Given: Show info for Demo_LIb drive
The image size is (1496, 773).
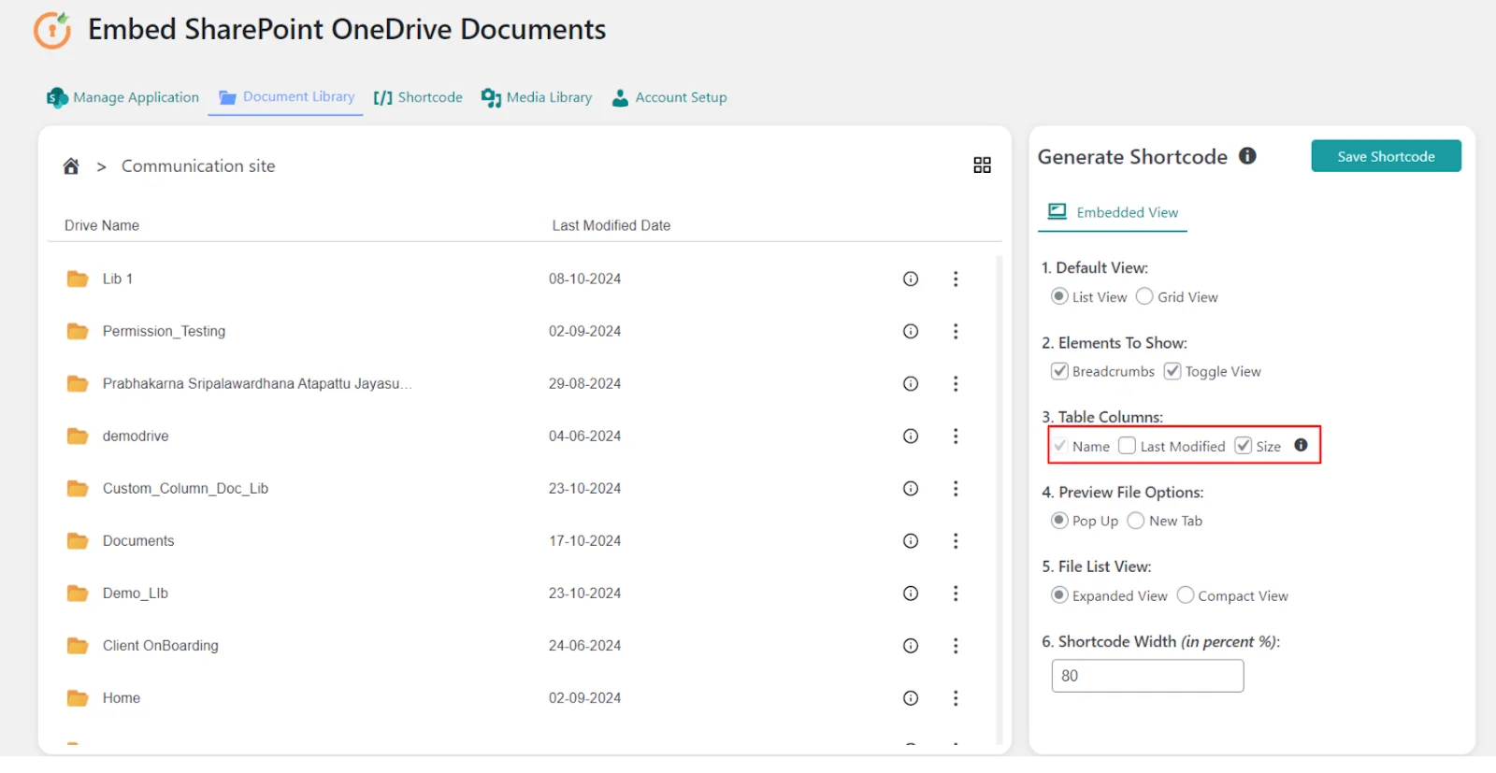Looking at the screenshot, I should (911, 593).
